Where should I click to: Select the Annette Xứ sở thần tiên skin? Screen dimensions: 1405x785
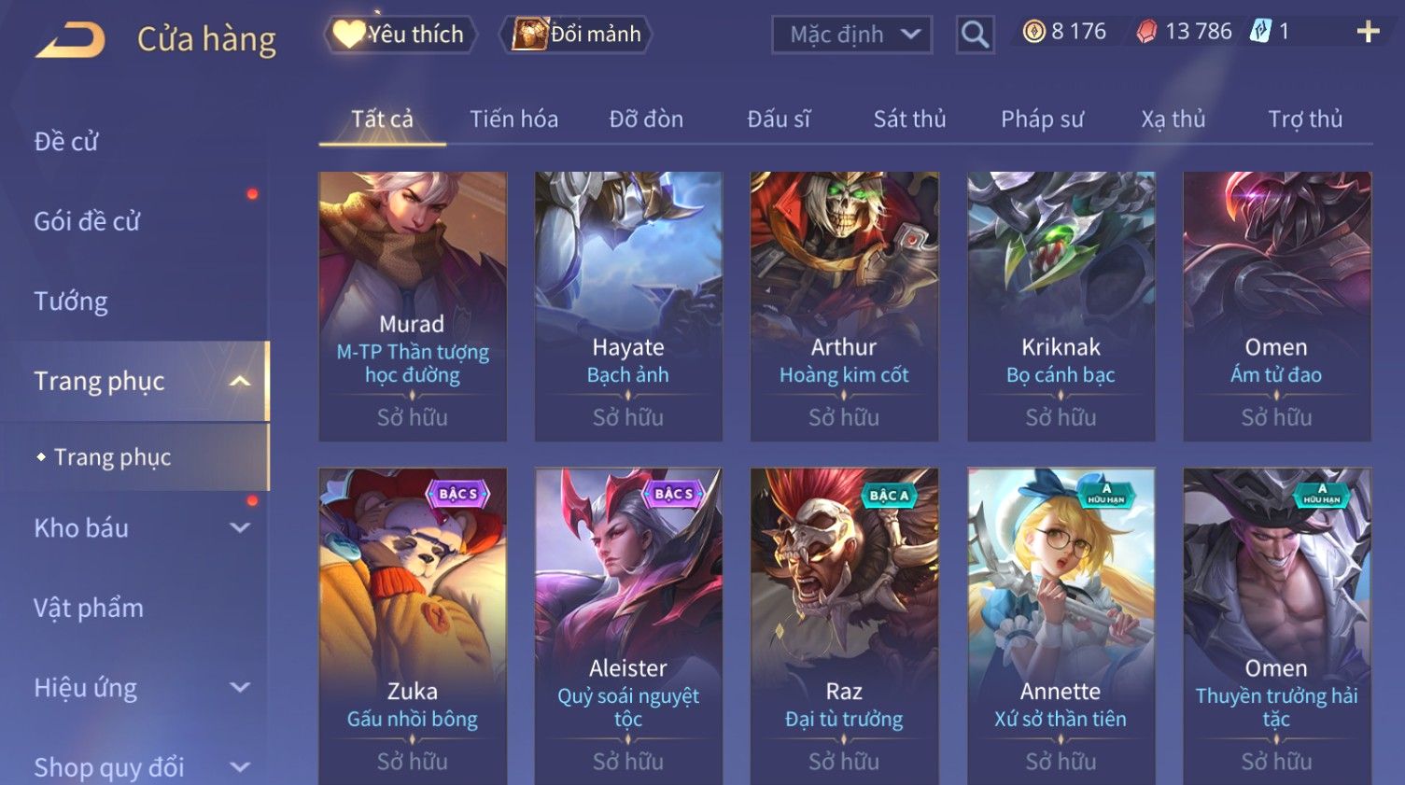point(1061,625)
